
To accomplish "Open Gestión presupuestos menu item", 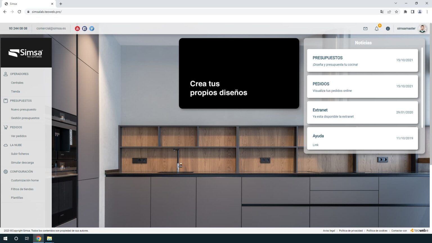I will [x=25, y=118].
